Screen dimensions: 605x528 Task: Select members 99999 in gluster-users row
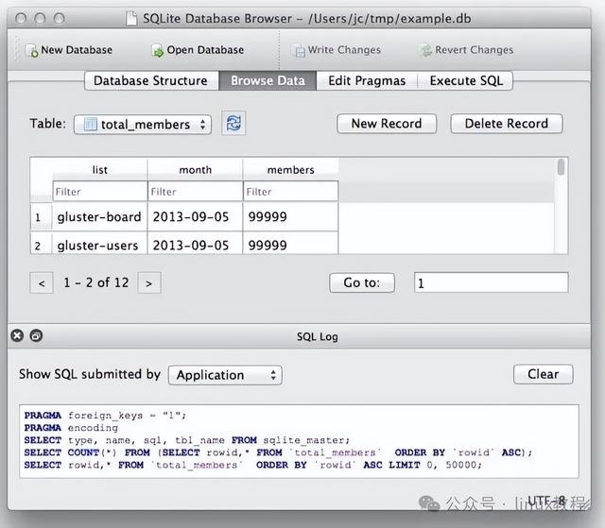290,244
